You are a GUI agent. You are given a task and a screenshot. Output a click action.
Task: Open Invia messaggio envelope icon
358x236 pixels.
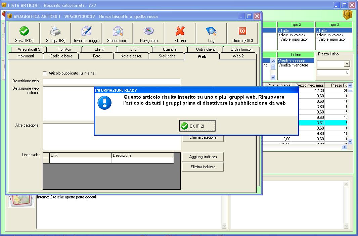[87, 31]
